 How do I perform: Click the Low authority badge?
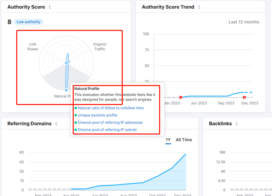click(29, 22)
